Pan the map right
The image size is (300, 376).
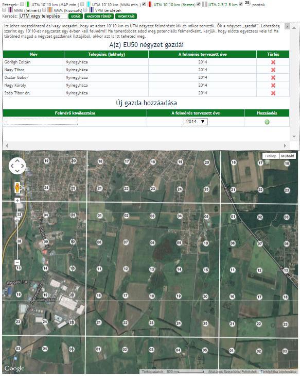22,166
